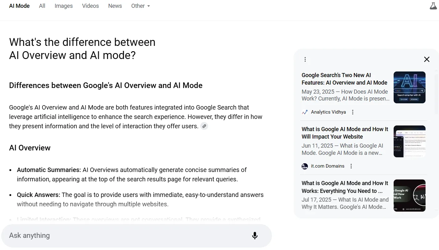Click the microphone icon in the search bar
The image size is (439, 250).
255,236
